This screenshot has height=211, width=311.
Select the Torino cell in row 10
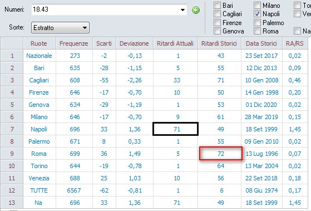40,166
